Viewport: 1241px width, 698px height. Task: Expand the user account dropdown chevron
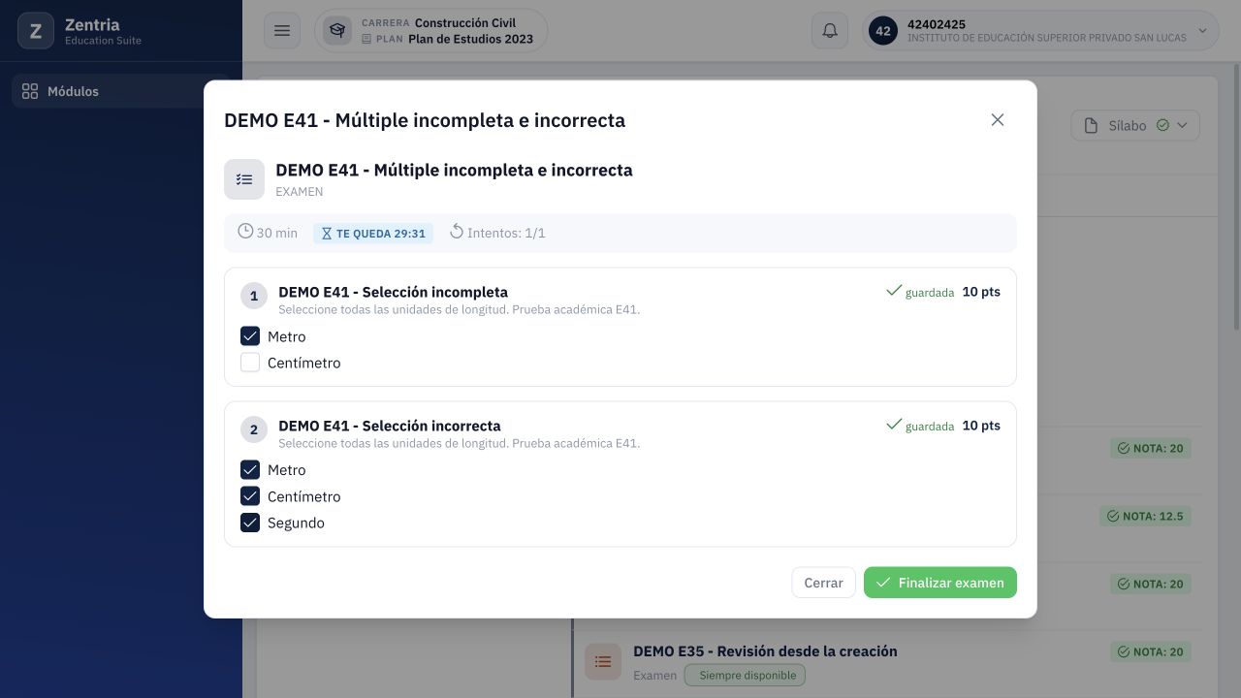click(x=1203, y=31)
